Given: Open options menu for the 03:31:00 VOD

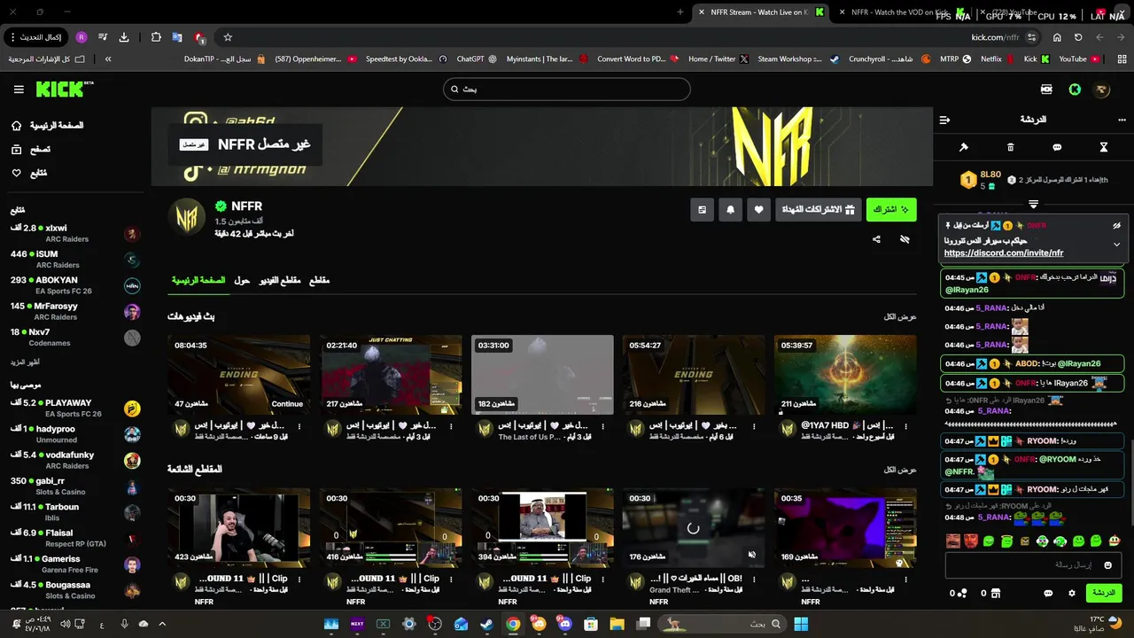Looking at the screenshot, I should (x=602, y=427).
